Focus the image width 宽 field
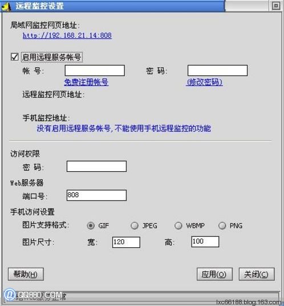Viewport: 284px width, 306px height. coord(126,242)
